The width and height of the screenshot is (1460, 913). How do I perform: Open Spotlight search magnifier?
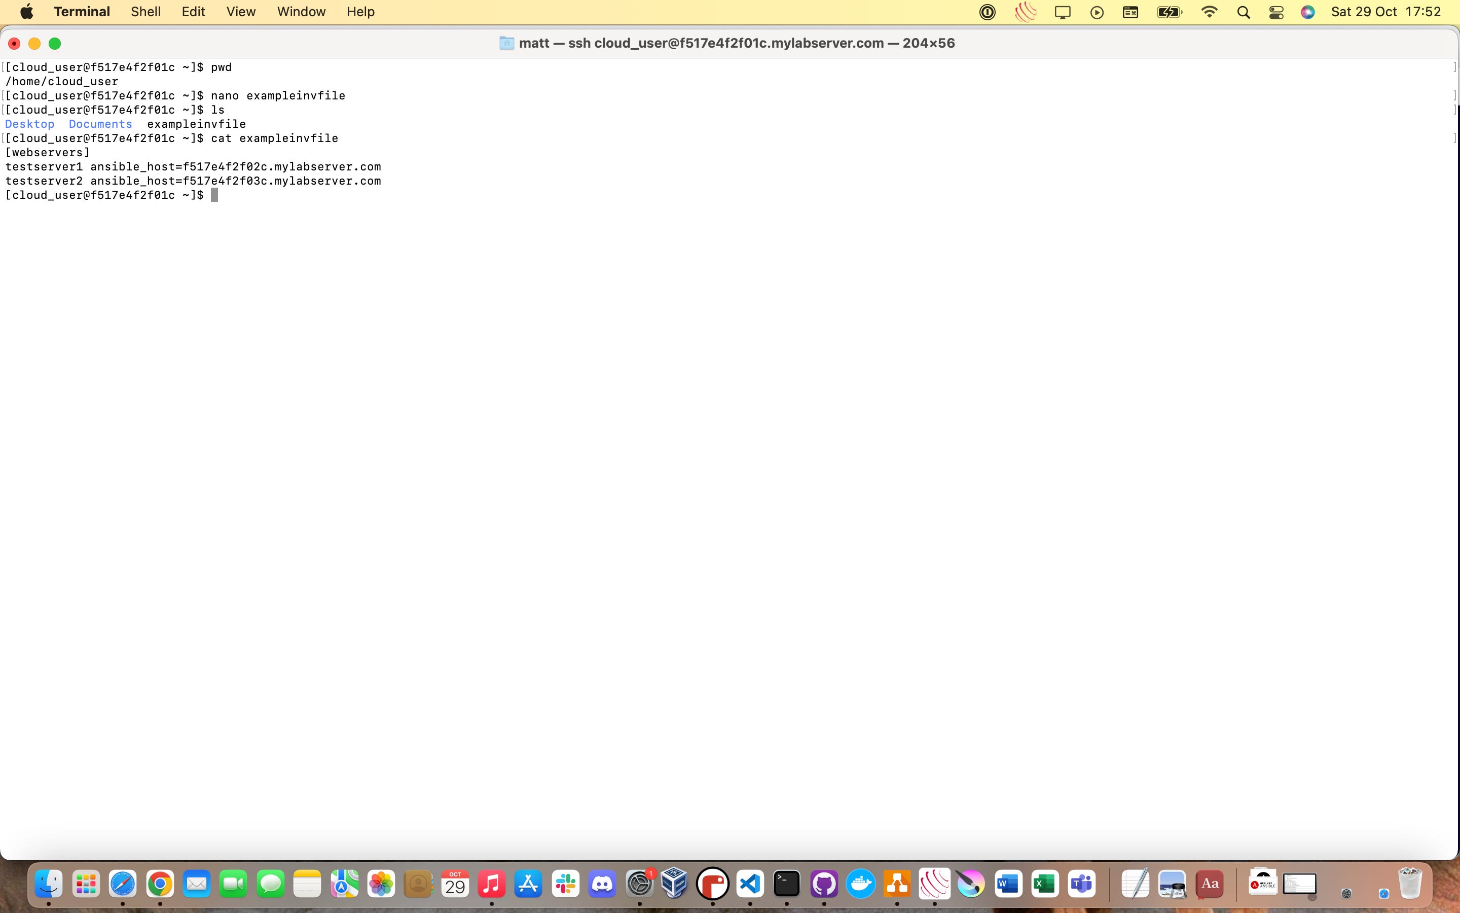(1243, 12)
